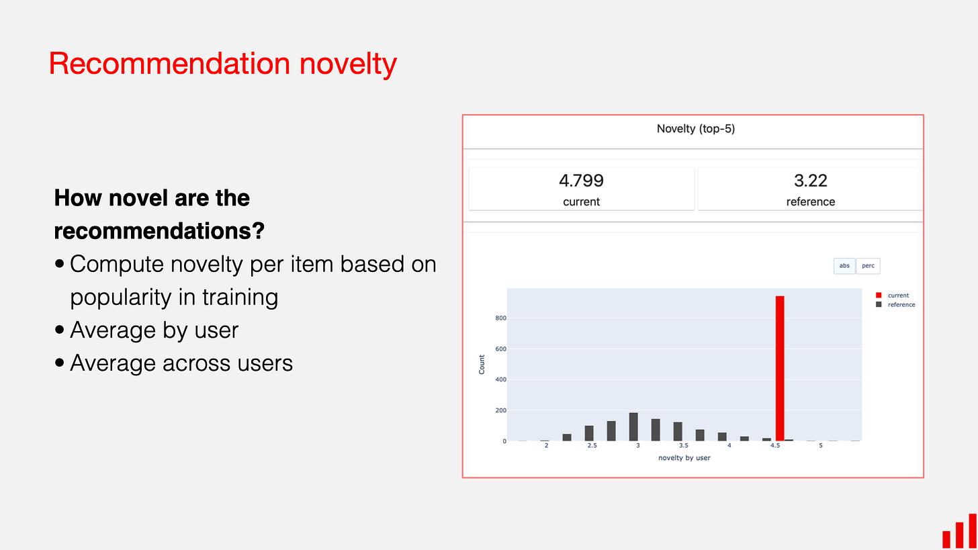
Task: Select the Novelty (top-5) panel title
Action: click(696, 128)
